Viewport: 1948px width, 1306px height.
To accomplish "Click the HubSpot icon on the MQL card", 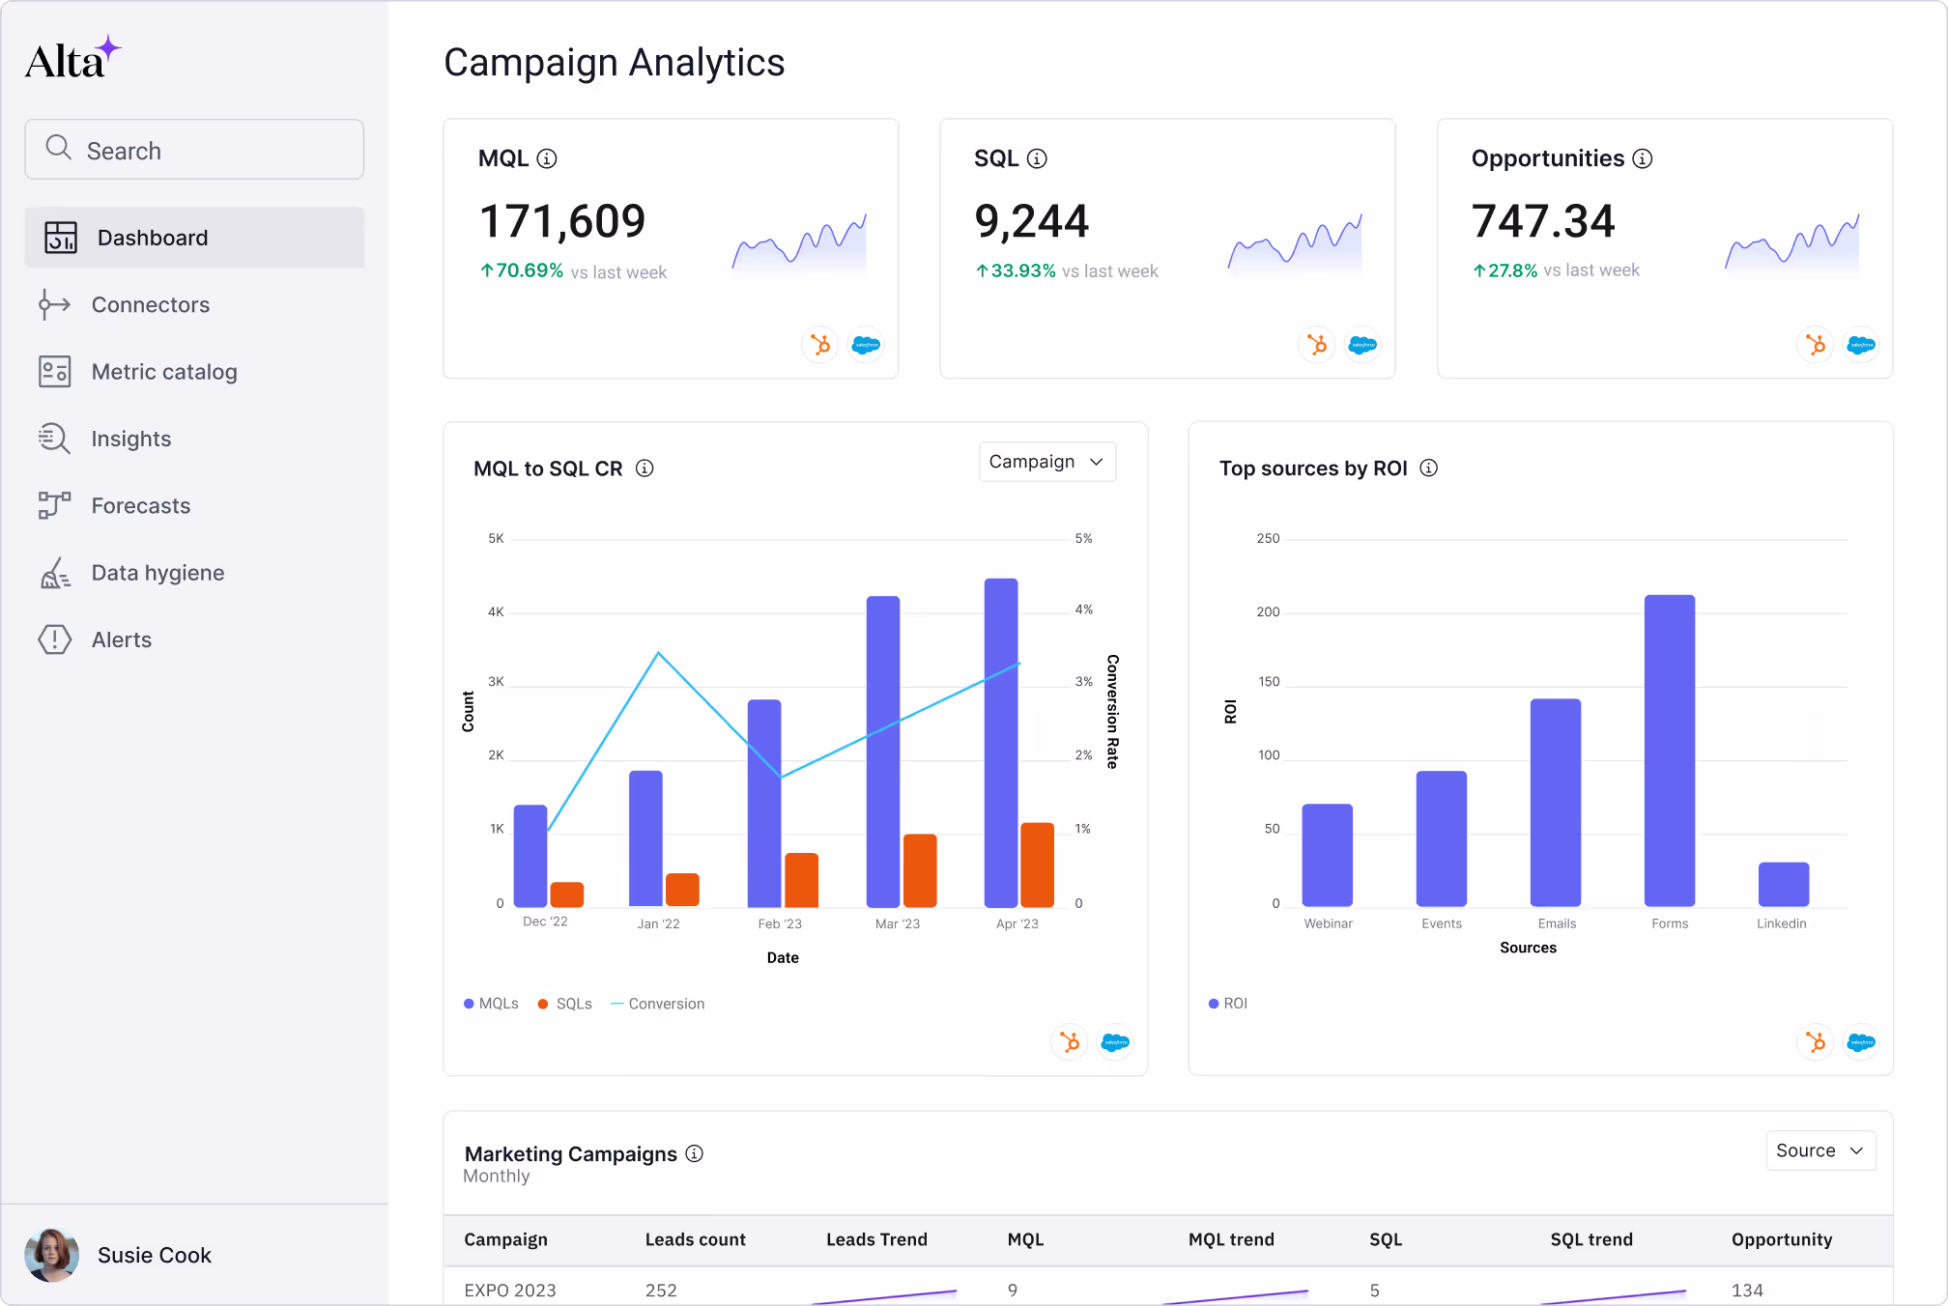I will tap(819, 345).
